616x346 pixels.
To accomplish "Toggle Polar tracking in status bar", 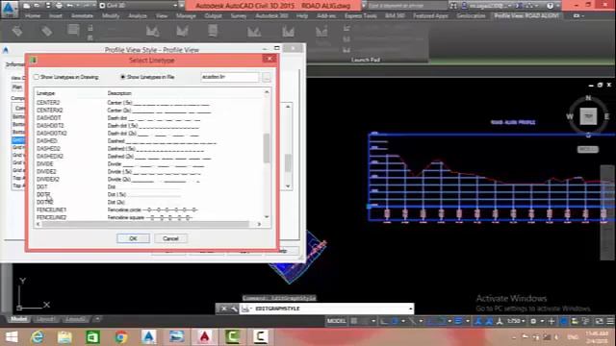I will (x=395, y=321).
